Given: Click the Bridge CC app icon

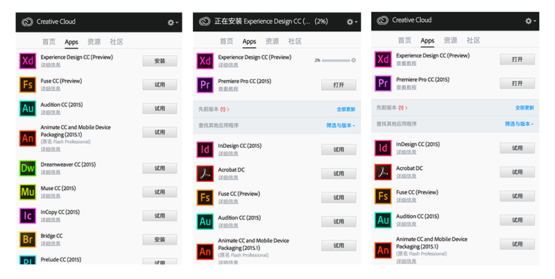Looking at the screenshot, I should click(28, 239).
